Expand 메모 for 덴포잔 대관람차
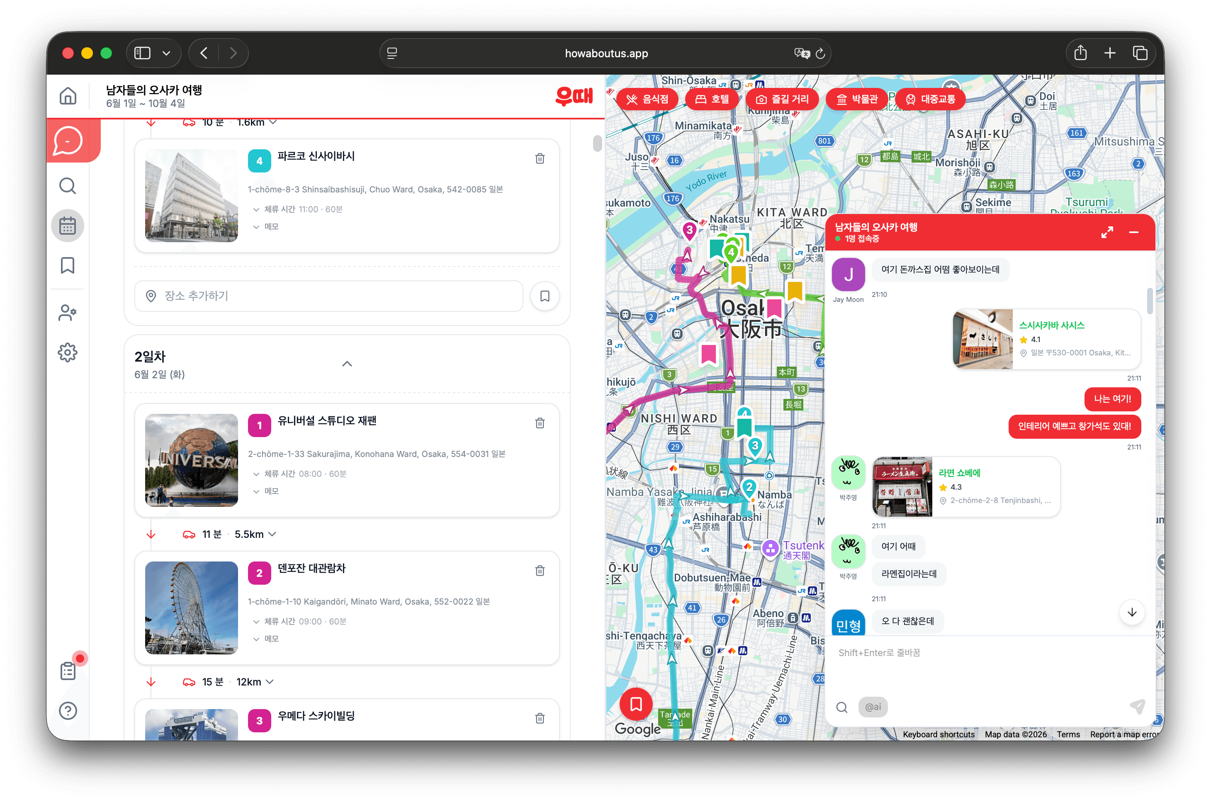1211x802 pixels. pos(266,639)
